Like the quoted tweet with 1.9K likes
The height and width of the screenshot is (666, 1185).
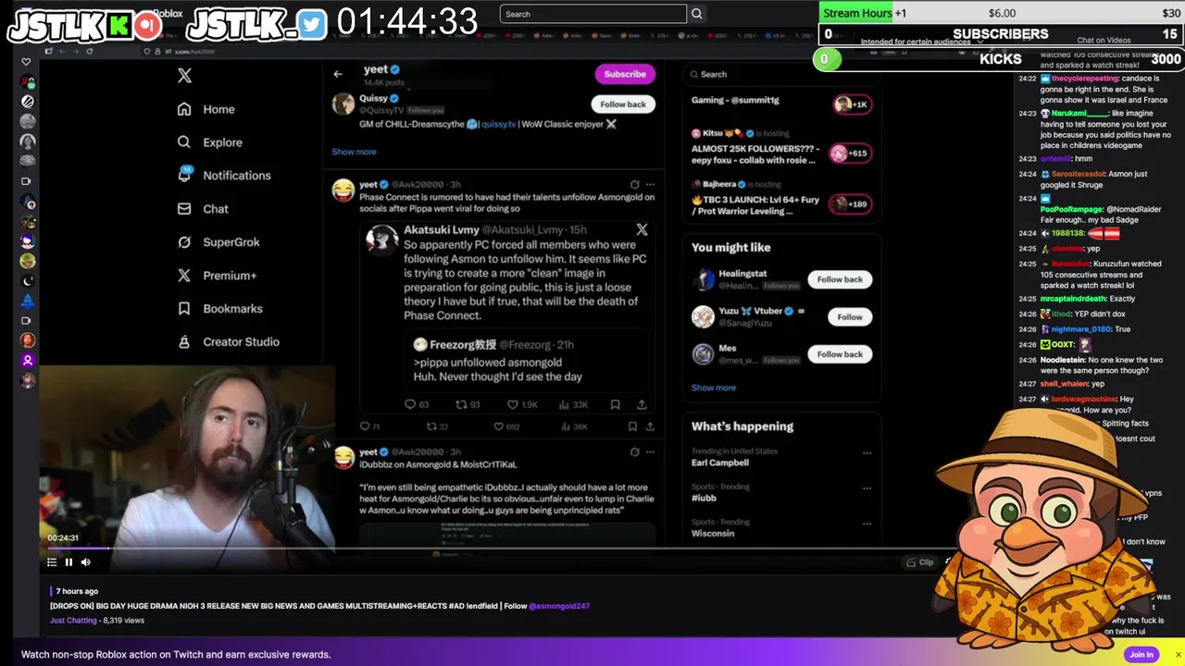(512, 404)
